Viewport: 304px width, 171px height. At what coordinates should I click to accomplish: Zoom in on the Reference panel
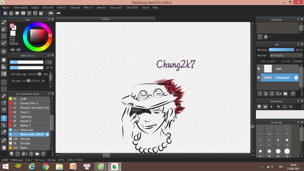pyautogui.click(x=278, y=107)
